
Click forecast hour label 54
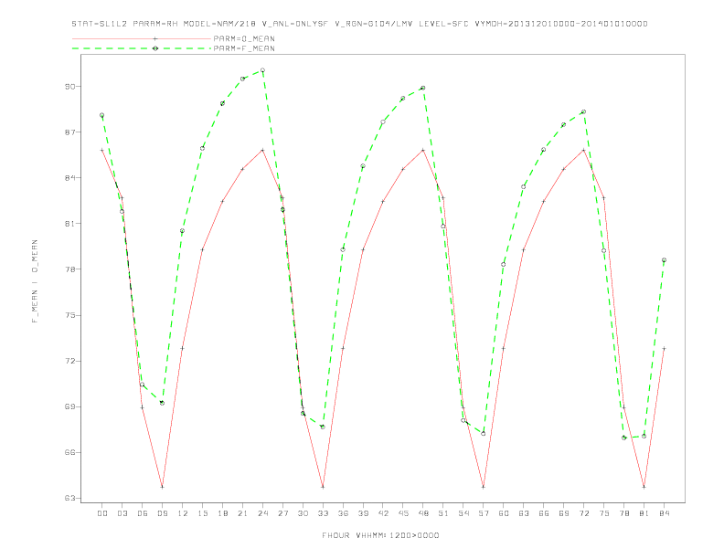(463, 513)
